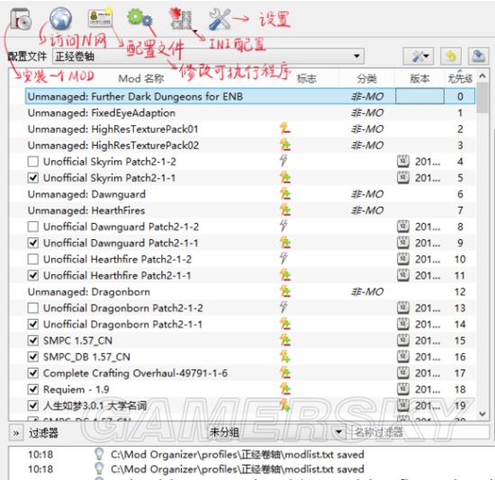Enable Unofficial Skyrim Patch2-1-2 checkbox

(x=32, y=162)
